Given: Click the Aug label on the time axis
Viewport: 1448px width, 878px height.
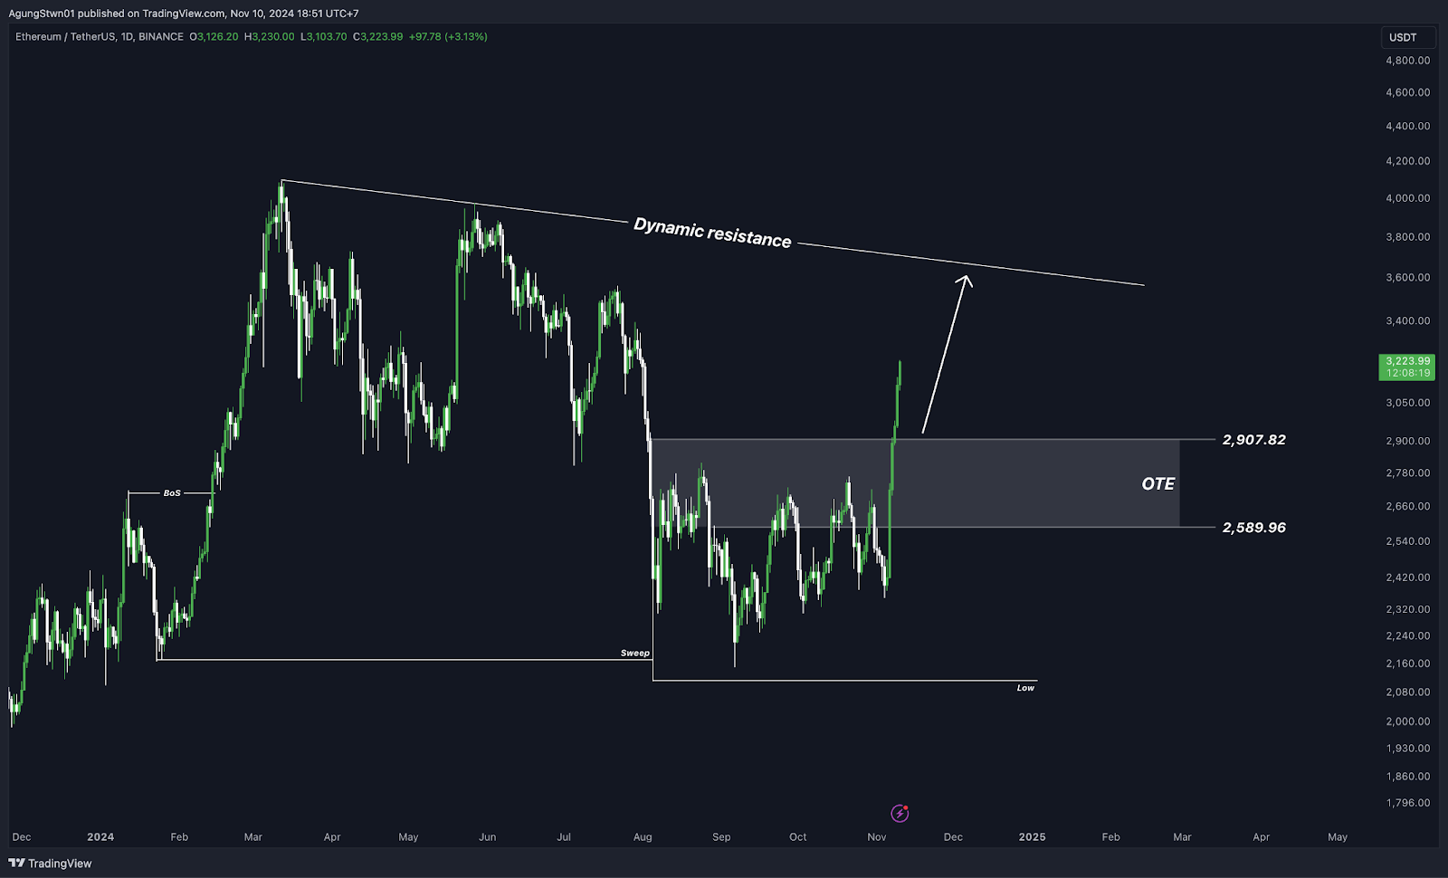Looking at the screenshot, I should pyautogui.click(x=643, y=837).
